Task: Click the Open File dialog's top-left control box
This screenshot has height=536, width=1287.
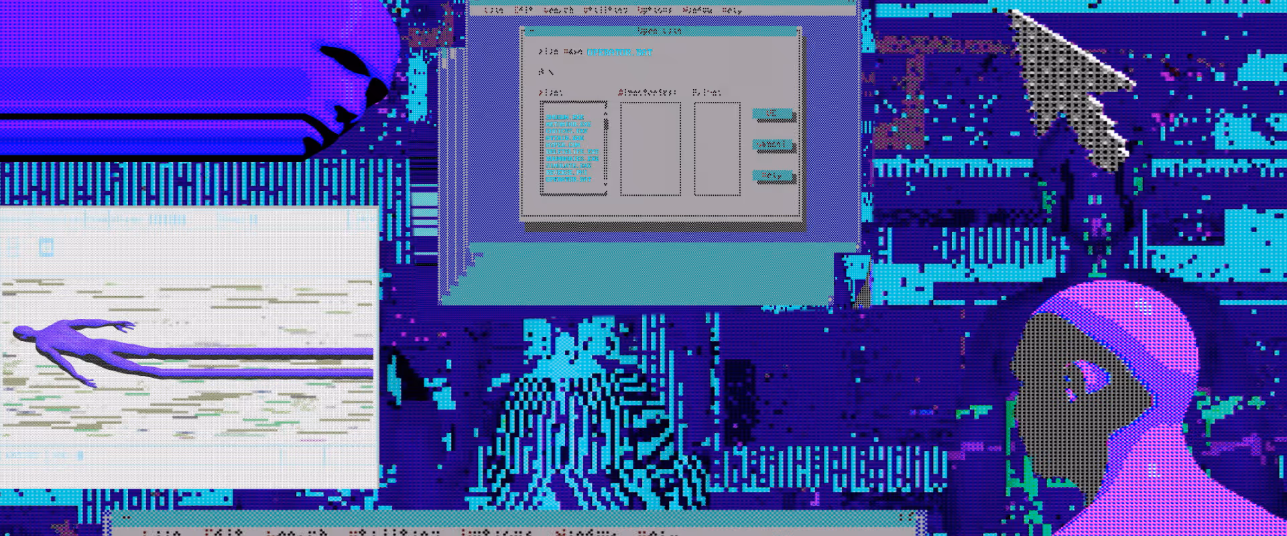Action: (531, 31)
